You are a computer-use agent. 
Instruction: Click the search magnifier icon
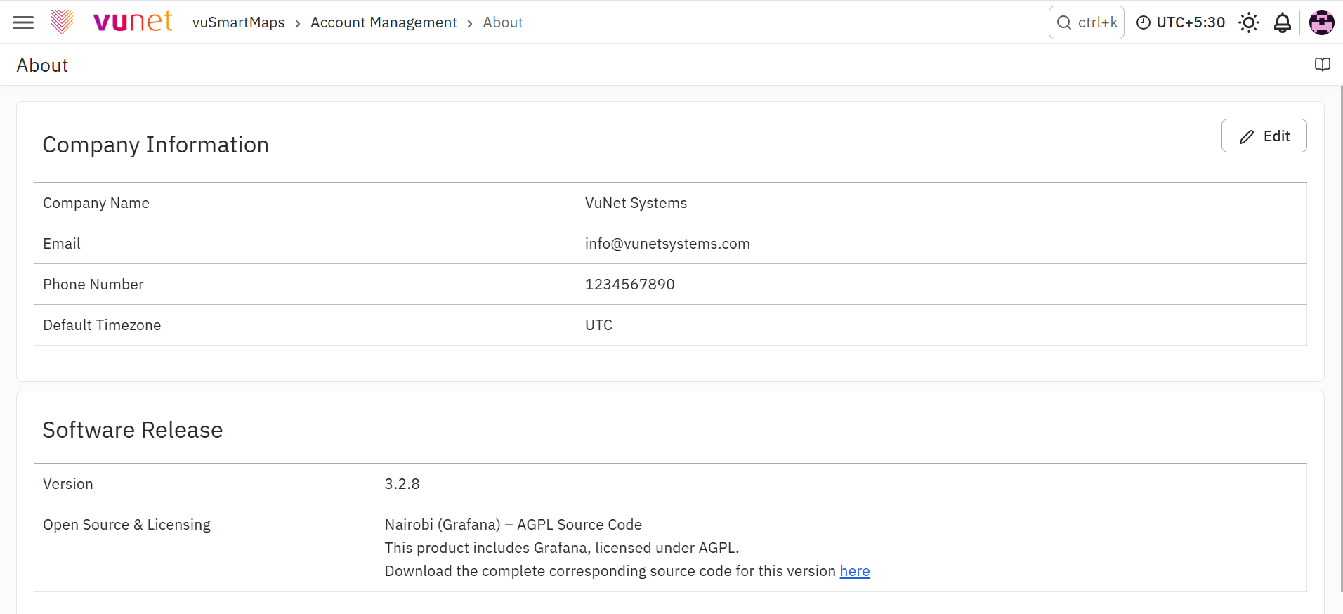point(1064,22)
